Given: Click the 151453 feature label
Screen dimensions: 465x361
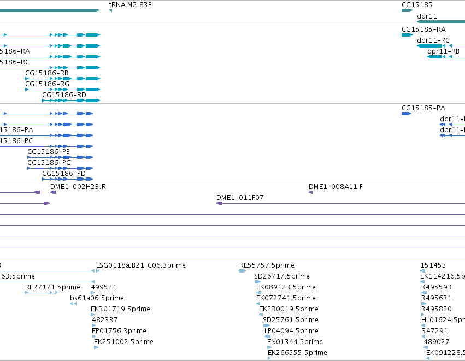Looking at the screenshot, I should pyautogui.click(x=433, y=265).
